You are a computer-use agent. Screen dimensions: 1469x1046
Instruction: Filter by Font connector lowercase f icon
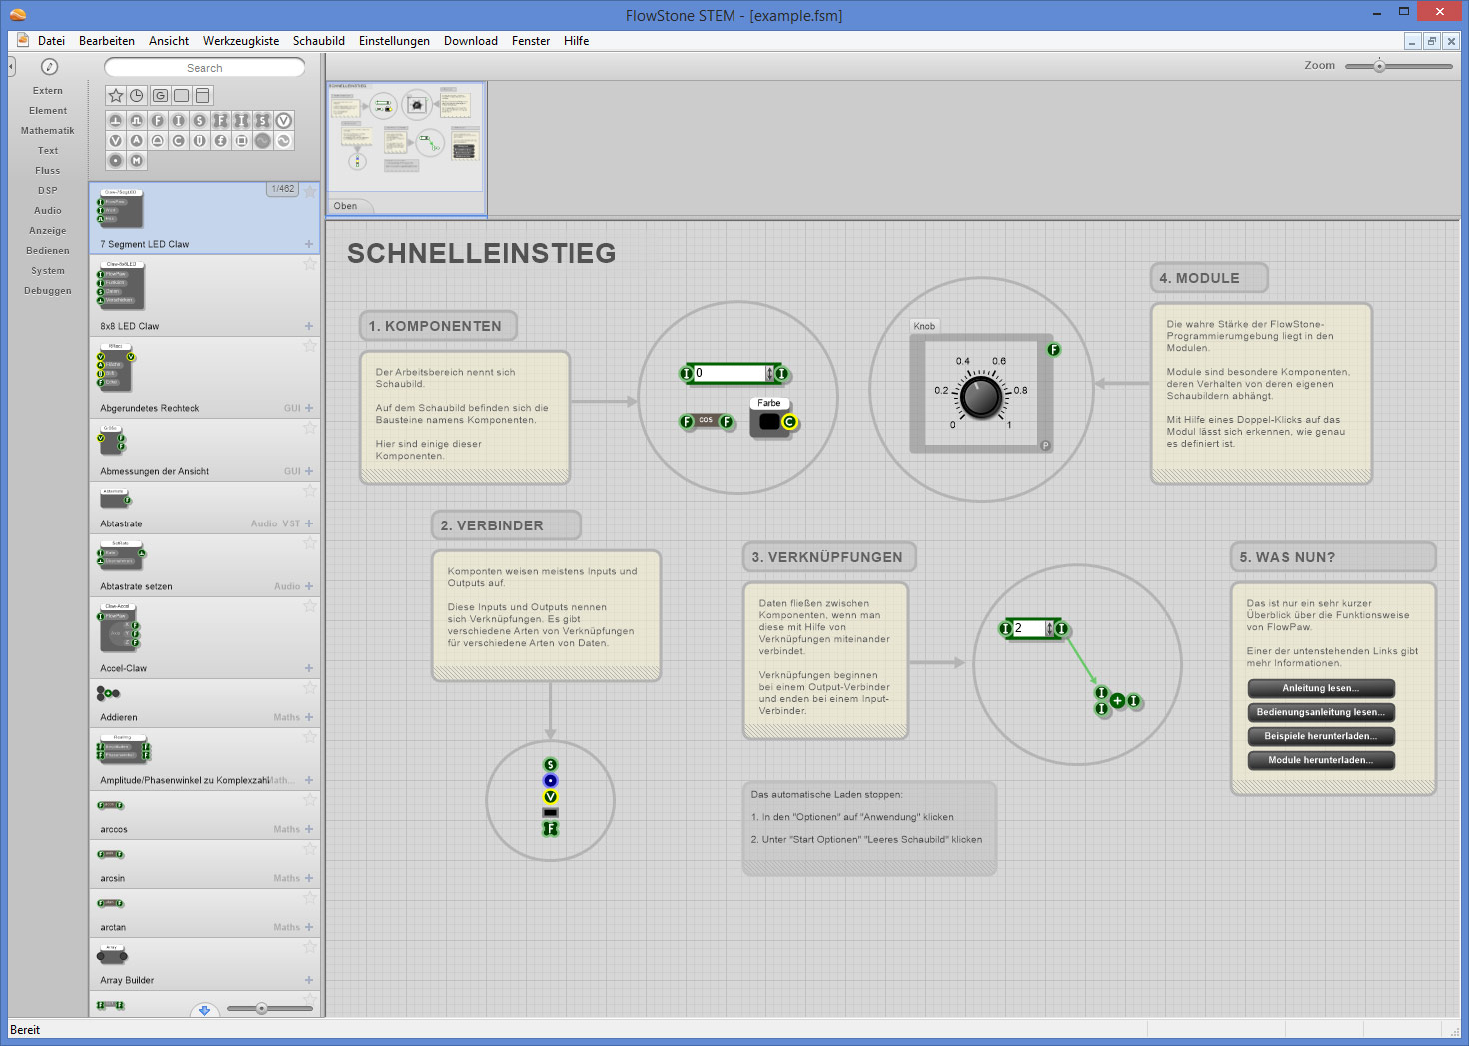[220, 141]
